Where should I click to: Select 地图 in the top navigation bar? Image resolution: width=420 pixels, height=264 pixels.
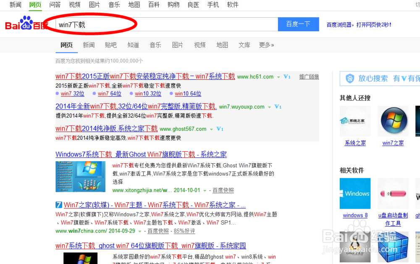(x=134, y=5)
